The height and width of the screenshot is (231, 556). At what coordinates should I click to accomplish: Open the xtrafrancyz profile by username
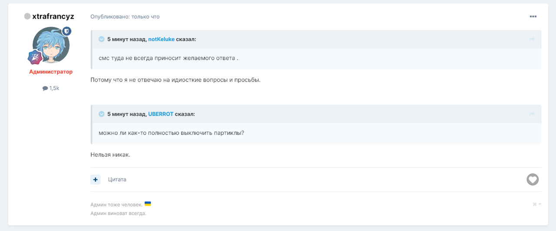pyautogui.click(x=53, y=16)
